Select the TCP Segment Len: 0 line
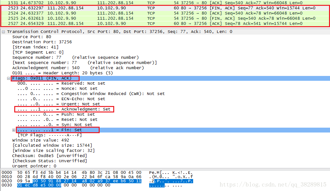 click(x=38, y=52)
